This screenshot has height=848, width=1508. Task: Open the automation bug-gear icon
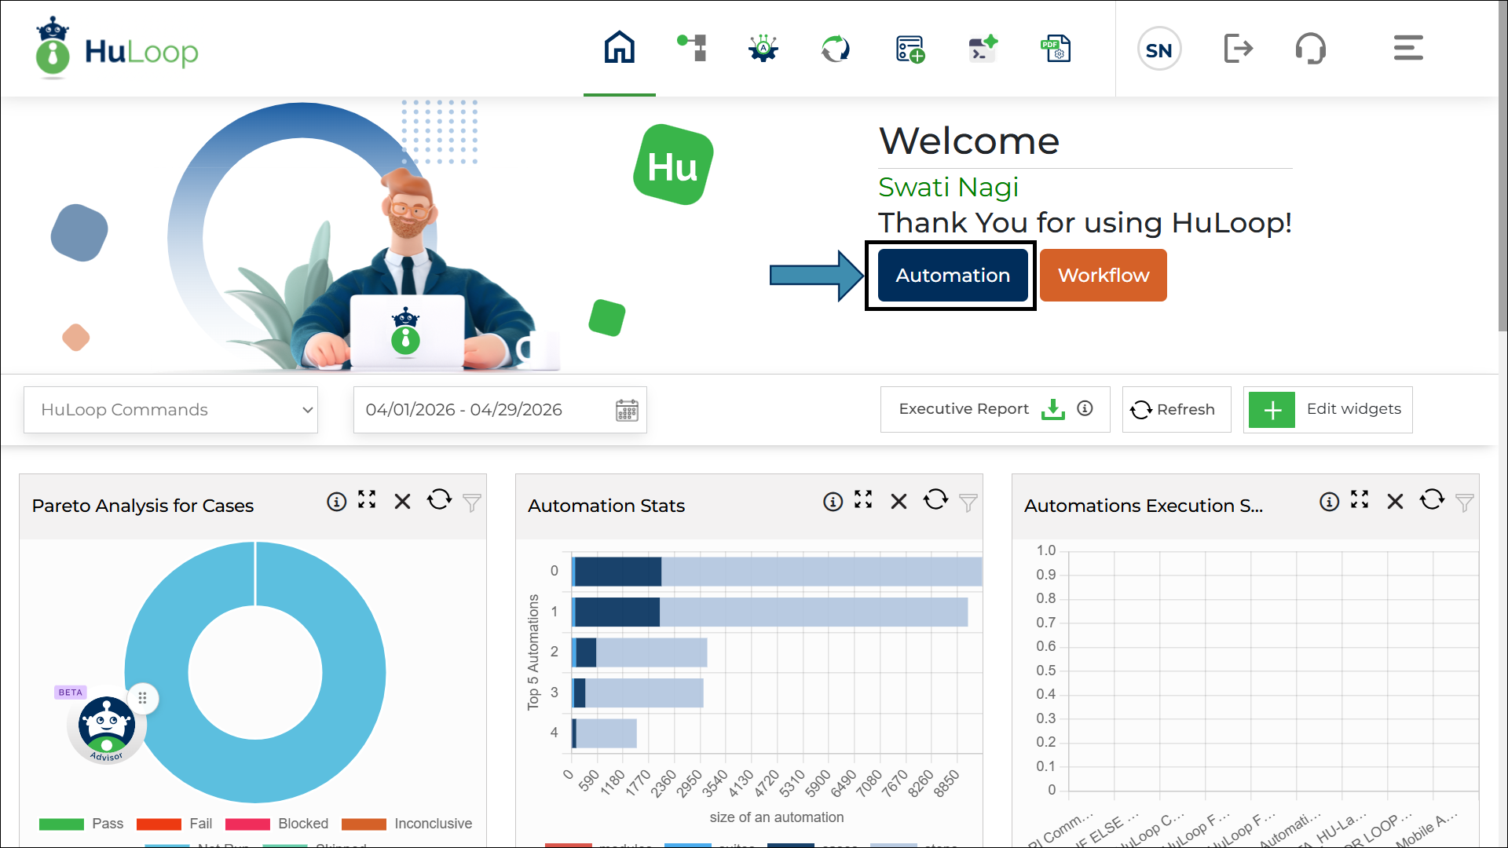(x=763, y=48)
